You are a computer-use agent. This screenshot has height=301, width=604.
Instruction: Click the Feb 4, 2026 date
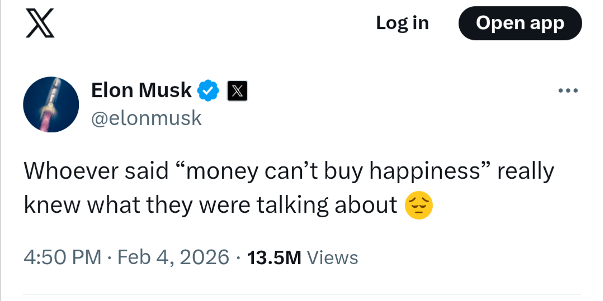pyautogui.click(x=174, y=257)
